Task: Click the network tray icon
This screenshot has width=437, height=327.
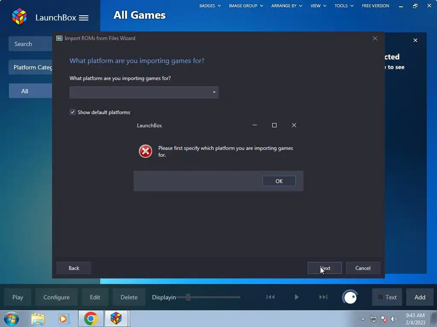Action: tap(373, 319)
